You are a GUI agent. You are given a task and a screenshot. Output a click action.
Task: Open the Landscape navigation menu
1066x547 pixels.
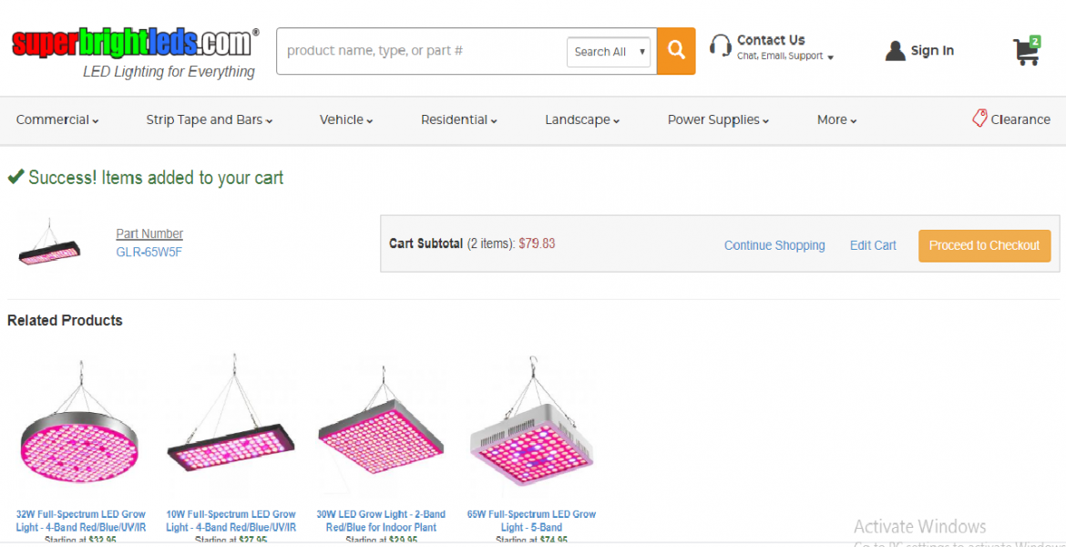(x=582, y=119)
